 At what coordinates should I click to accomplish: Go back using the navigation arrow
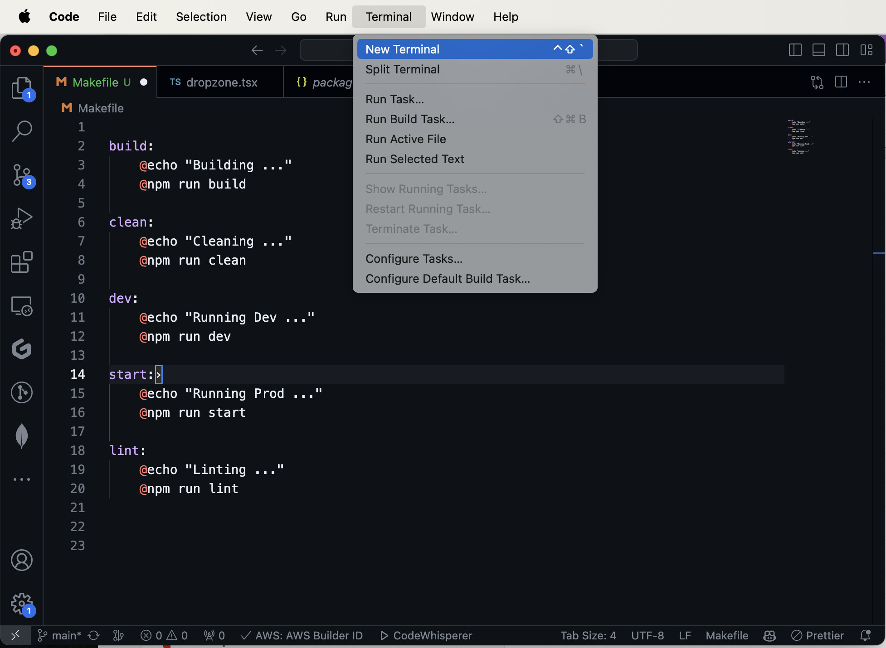tap(257, 50)
